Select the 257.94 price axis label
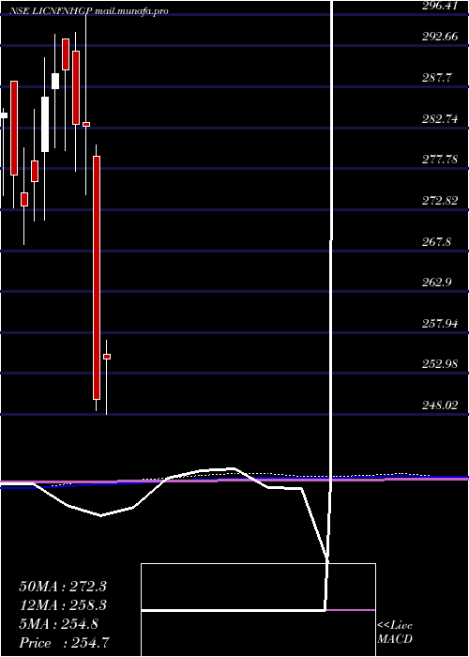469x657 pixels. 440,323
